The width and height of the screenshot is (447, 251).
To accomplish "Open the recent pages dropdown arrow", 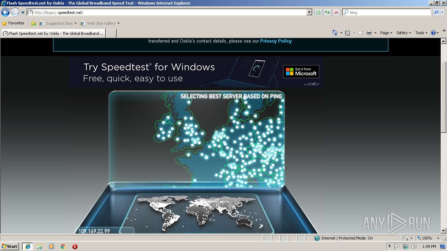I will point(23,13).
